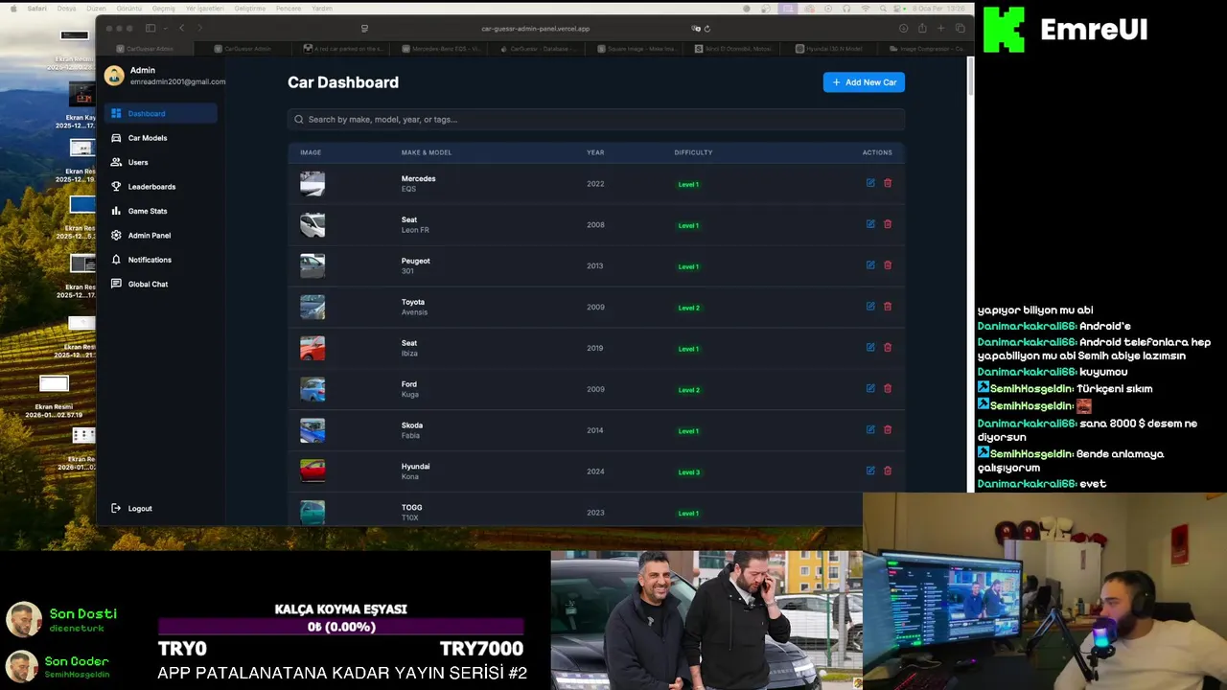Click the Skoda make name

(412, 425)
